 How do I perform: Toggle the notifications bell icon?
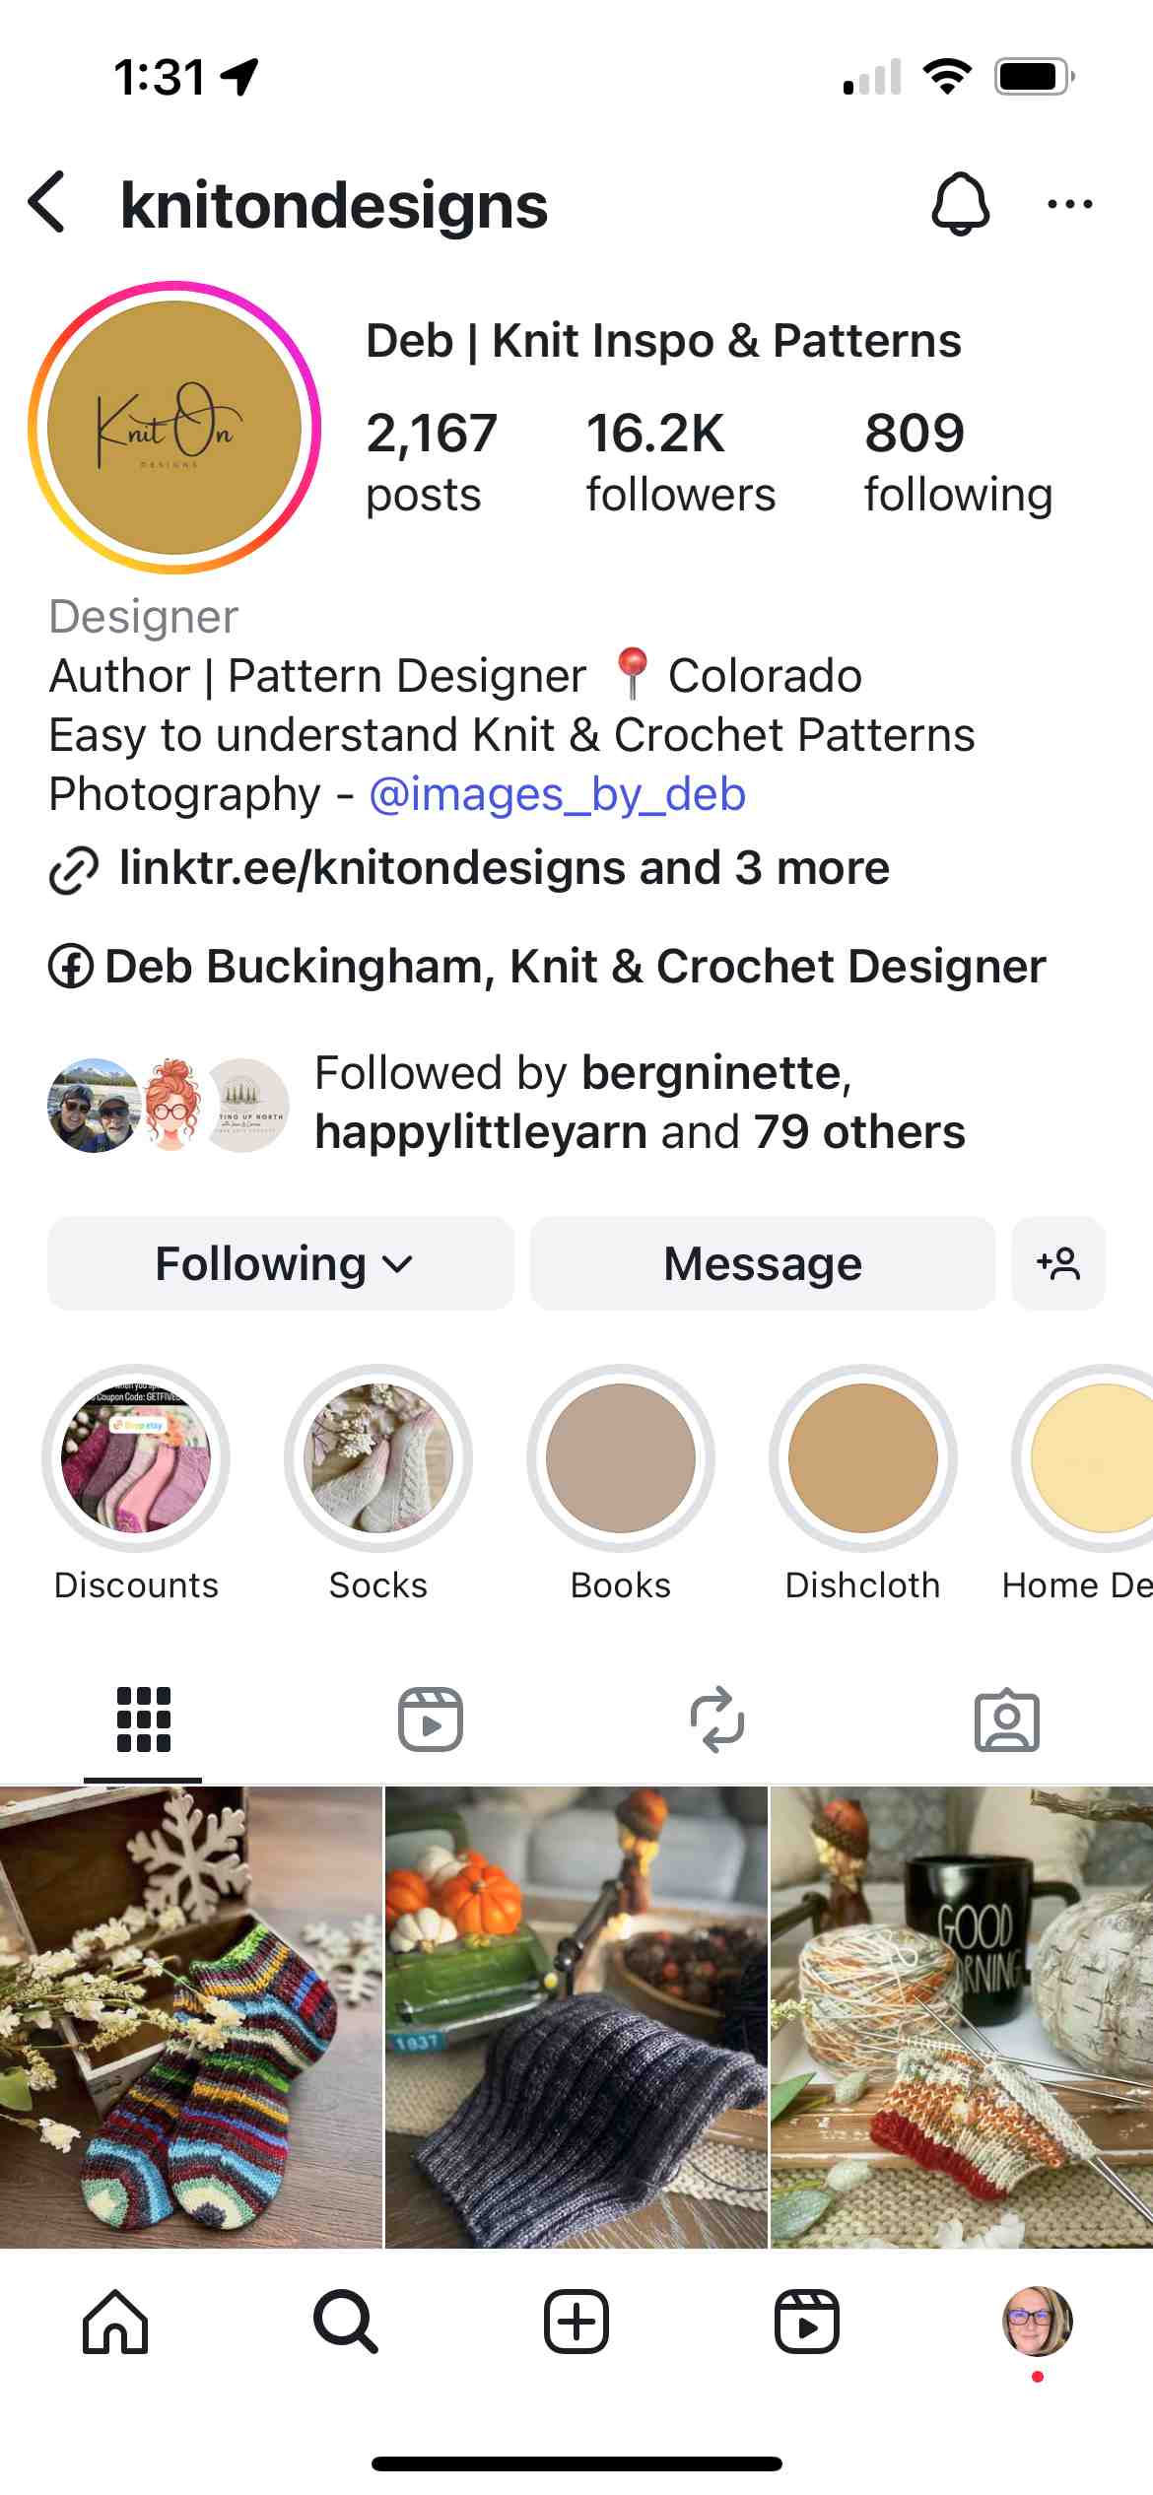tap(960, 204)
